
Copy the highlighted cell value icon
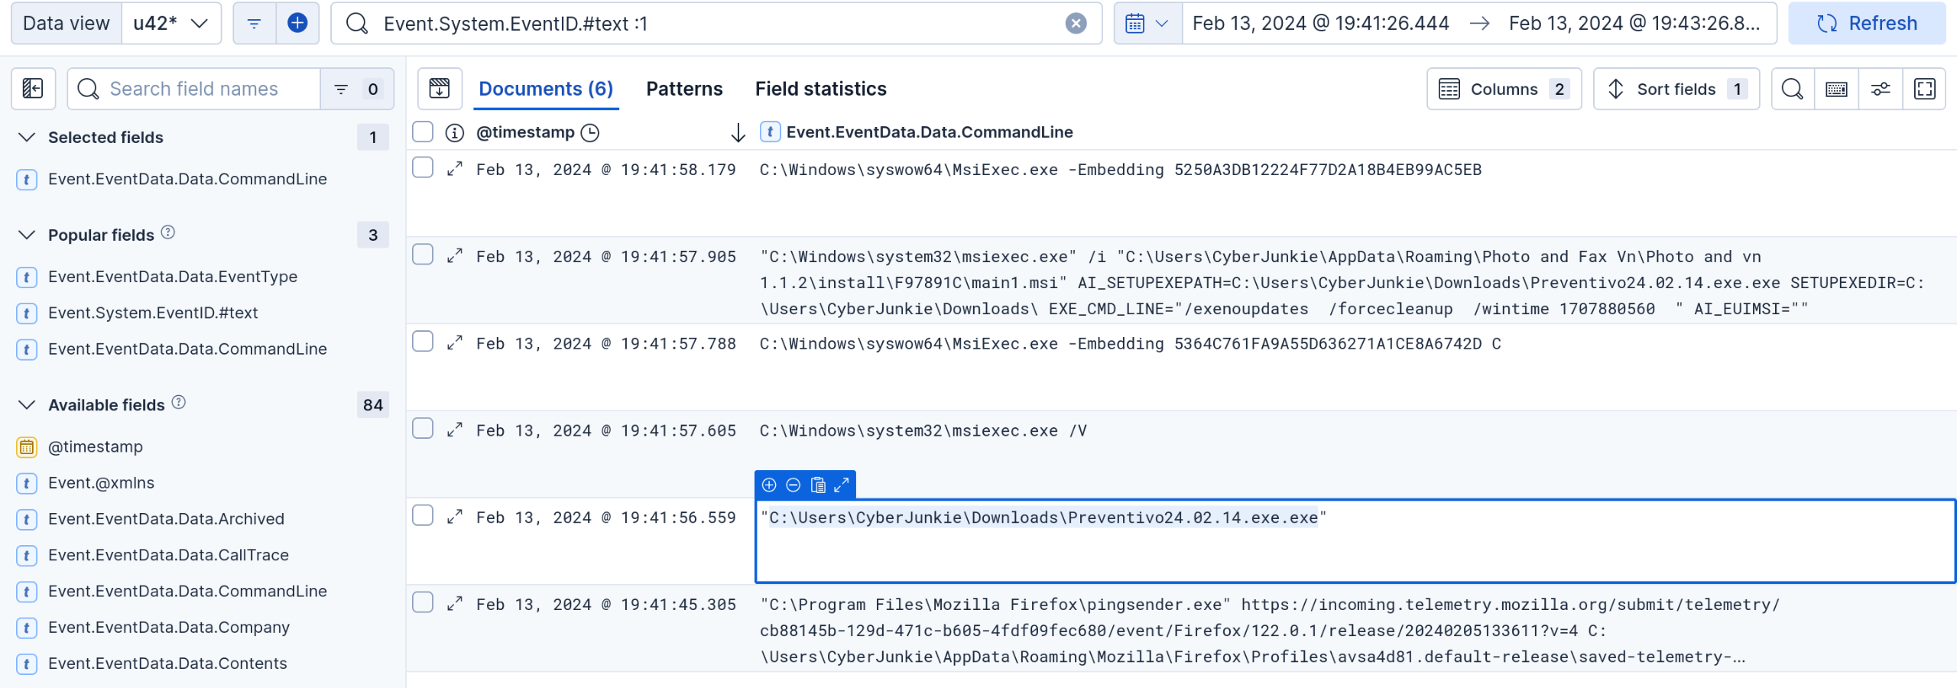pyautogui.click(x=817, y=485)
